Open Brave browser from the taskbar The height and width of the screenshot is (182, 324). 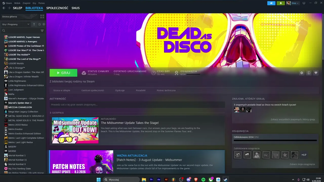pyautogui.click(x=196, y=179)
